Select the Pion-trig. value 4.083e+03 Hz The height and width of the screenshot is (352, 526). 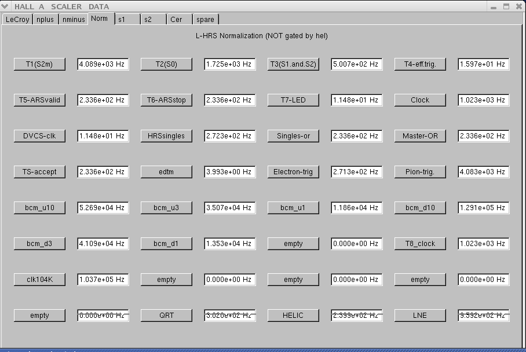tap(483, 171)
